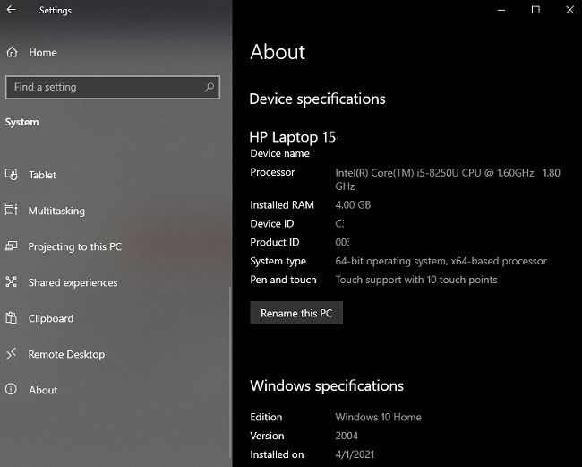Close the Settings window
The height and width of the screenshot is (467, 582).
(x=569, y=10)
